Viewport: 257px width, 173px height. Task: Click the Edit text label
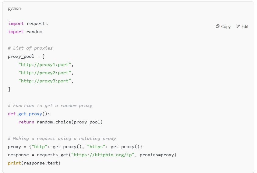[x=245, y=26]
